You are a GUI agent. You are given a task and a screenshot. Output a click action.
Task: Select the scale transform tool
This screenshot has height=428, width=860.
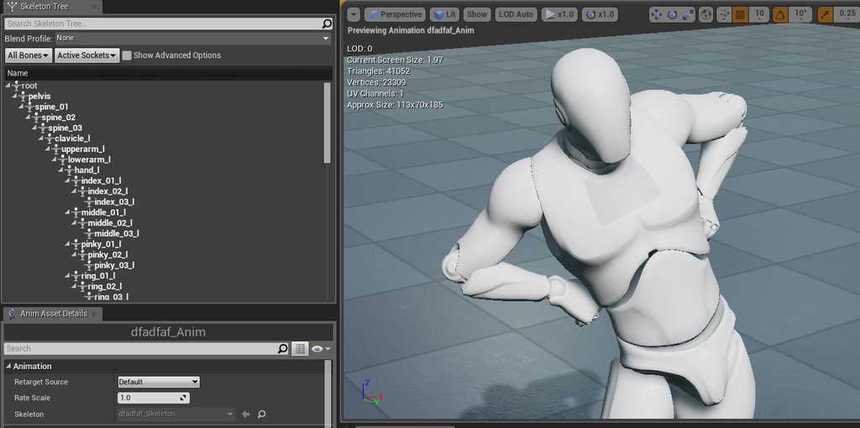689,15
